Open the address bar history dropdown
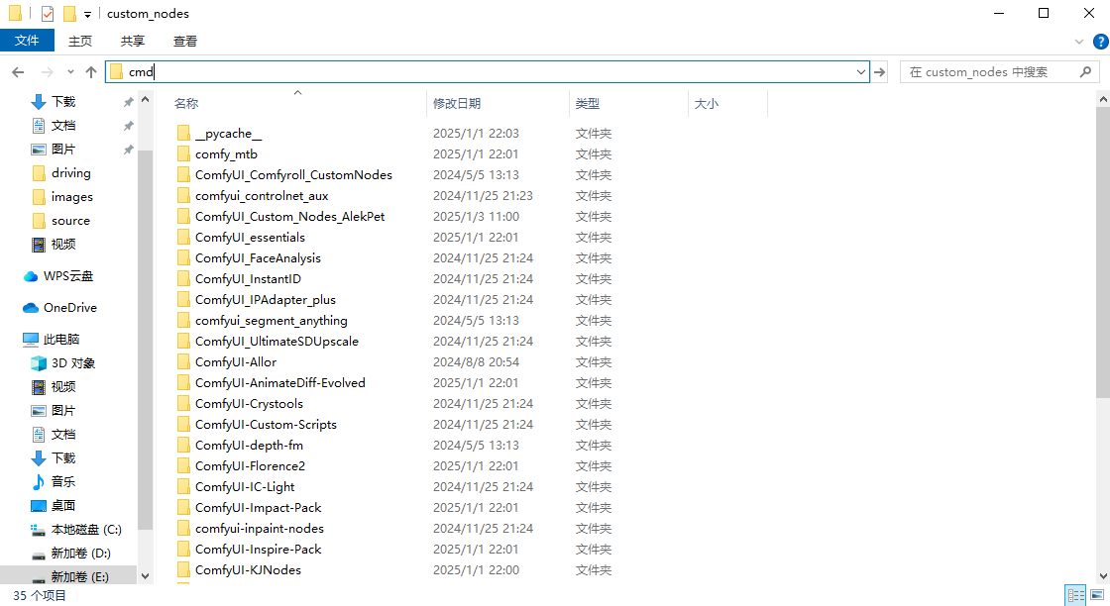 [861, 72]
